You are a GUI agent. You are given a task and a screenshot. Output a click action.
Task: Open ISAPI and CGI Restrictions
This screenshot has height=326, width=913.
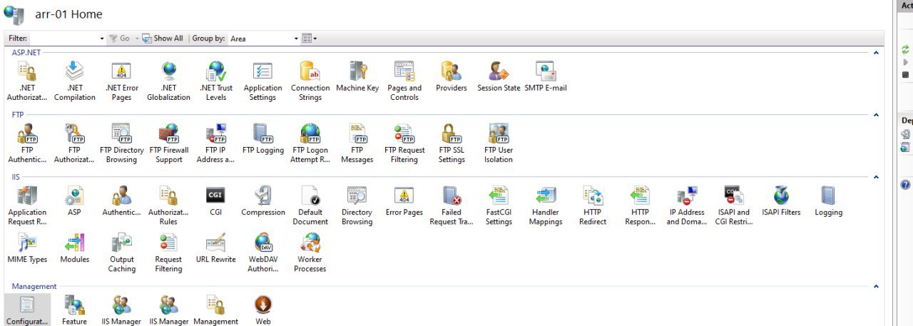coord(734,205)
